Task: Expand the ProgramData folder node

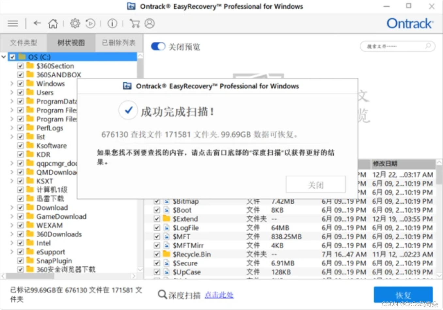Action: click(x=12, y=101)
